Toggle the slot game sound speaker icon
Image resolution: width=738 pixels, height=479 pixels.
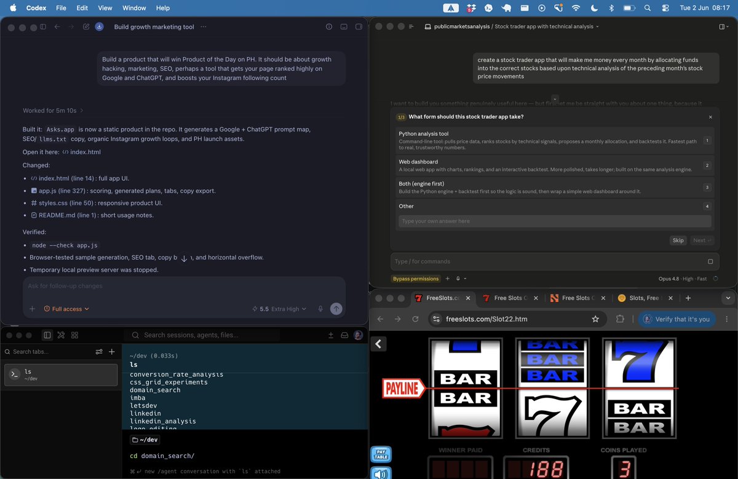point(381,473)
